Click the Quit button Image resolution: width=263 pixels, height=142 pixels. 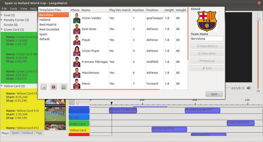coord(214,94)
